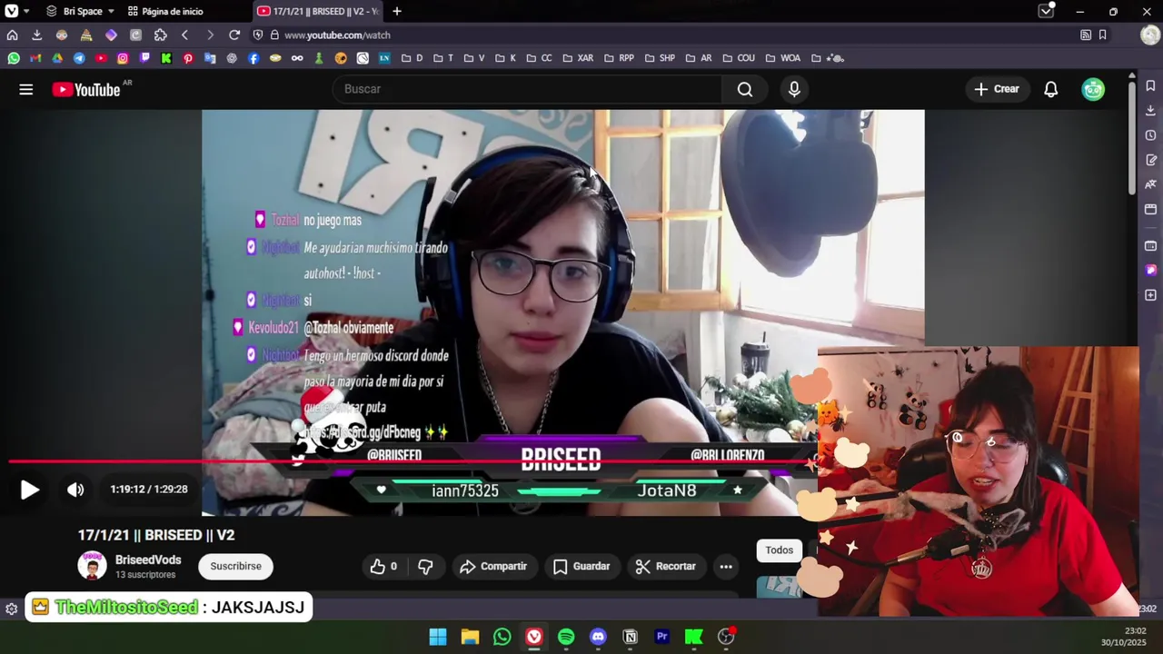Open the Crear create menu
1163x654 pixels.
tap(998, 89)
